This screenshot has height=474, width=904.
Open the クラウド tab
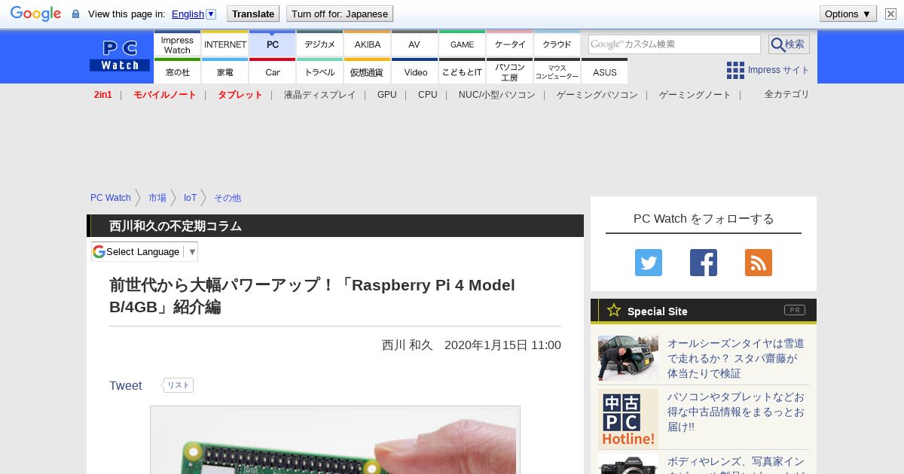(557, 44)
